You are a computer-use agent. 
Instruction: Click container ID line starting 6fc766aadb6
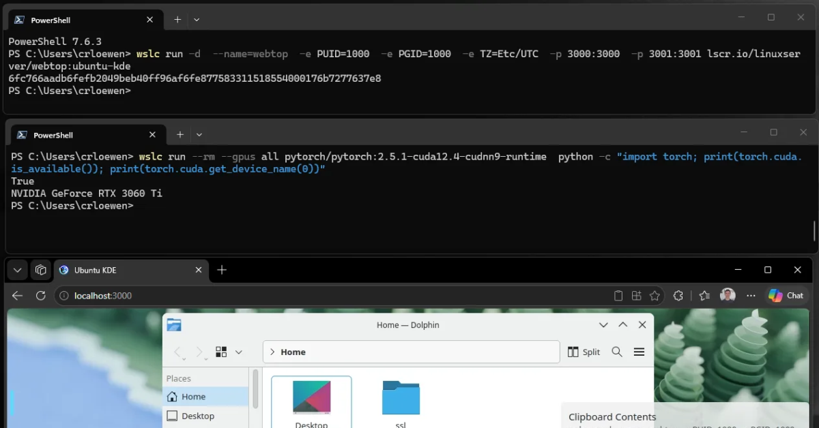point(195,78)
